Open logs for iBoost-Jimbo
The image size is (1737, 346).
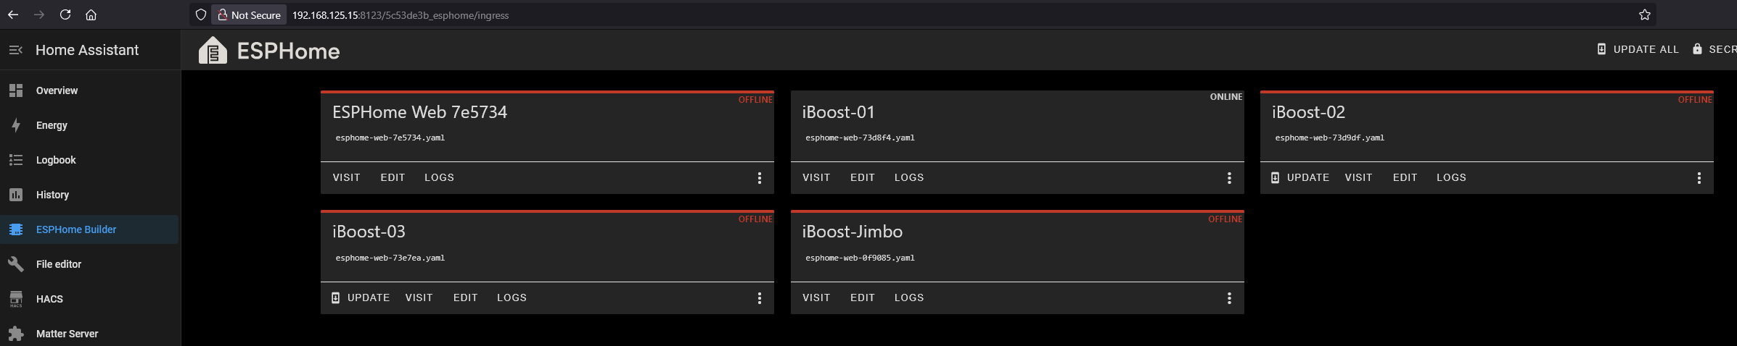point(909,298)
